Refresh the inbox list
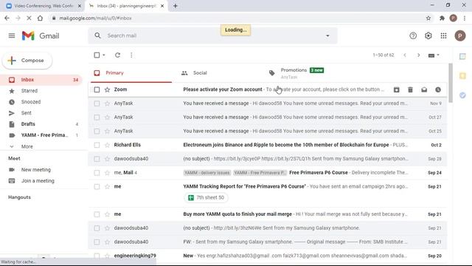The height and width of the screenshot is (266, 472). pos(117,55)
